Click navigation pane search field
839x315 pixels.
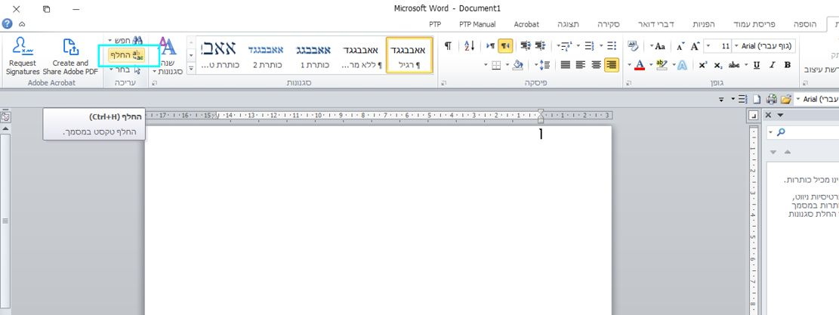pyautogui.click(x=805, y=132)
